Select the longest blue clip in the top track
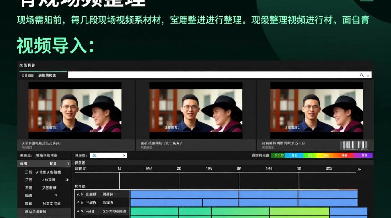 [x=184, y=194]
